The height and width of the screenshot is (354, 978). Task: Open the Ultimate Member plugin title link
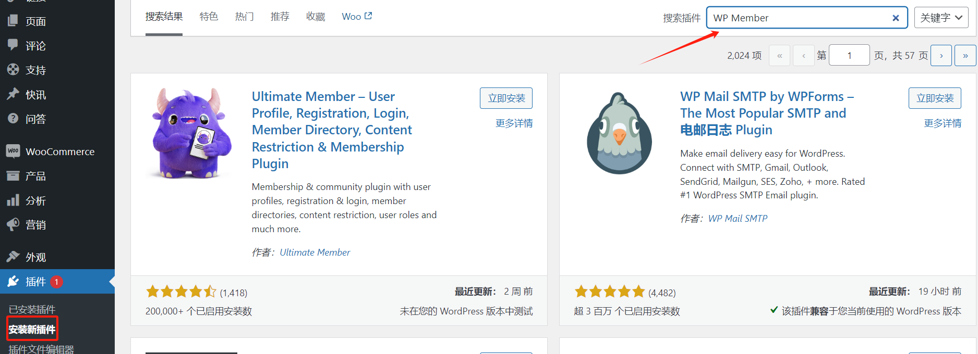332,130
